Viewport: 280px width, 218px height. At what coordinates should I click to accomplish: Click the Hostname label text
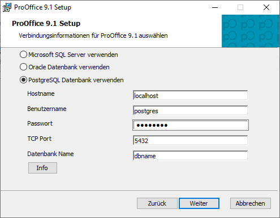[x=41, y=94]
